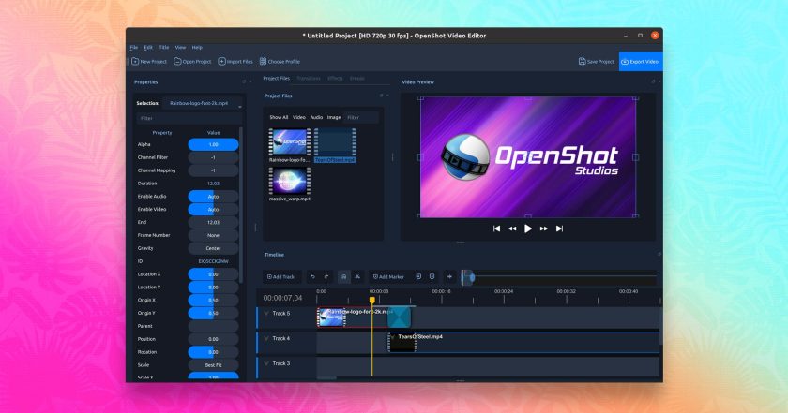Change the Enable Video value
The image size is (788, 413).
click(x=213, y=210)
